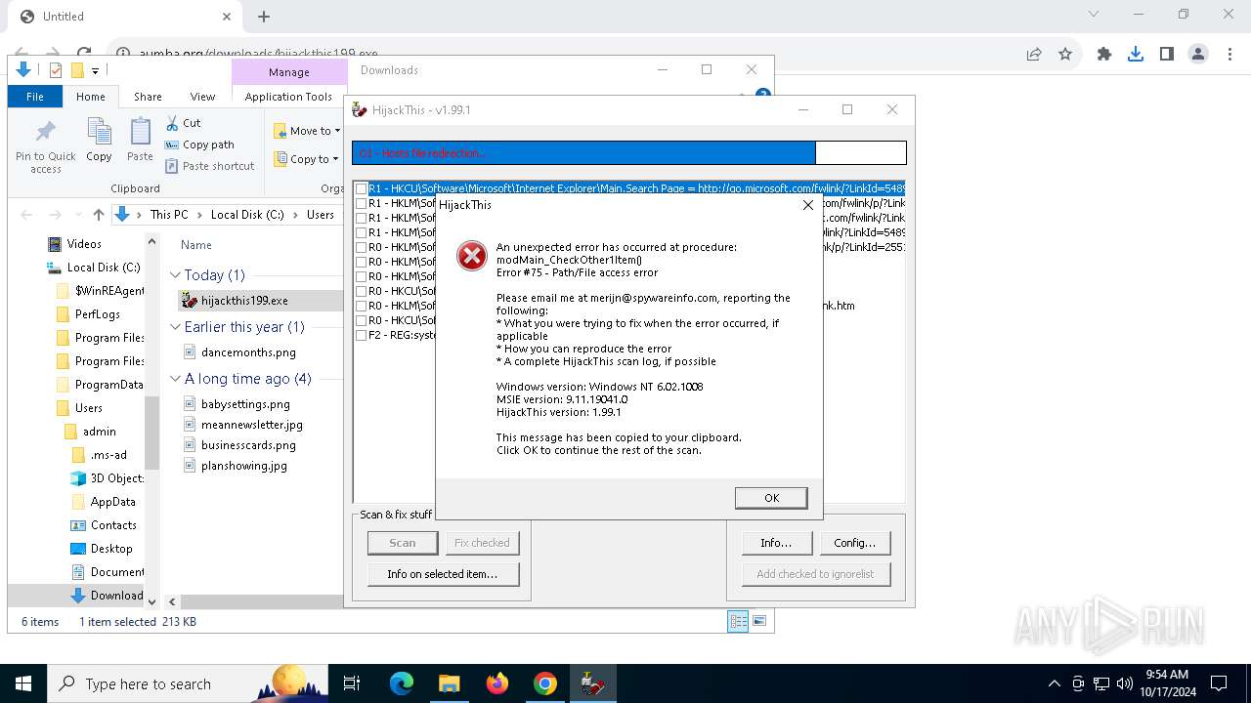The width and height of the screenshot is (1251, 703).
Task: Switch to the Home ribbon tab
Action: (91, 97)
